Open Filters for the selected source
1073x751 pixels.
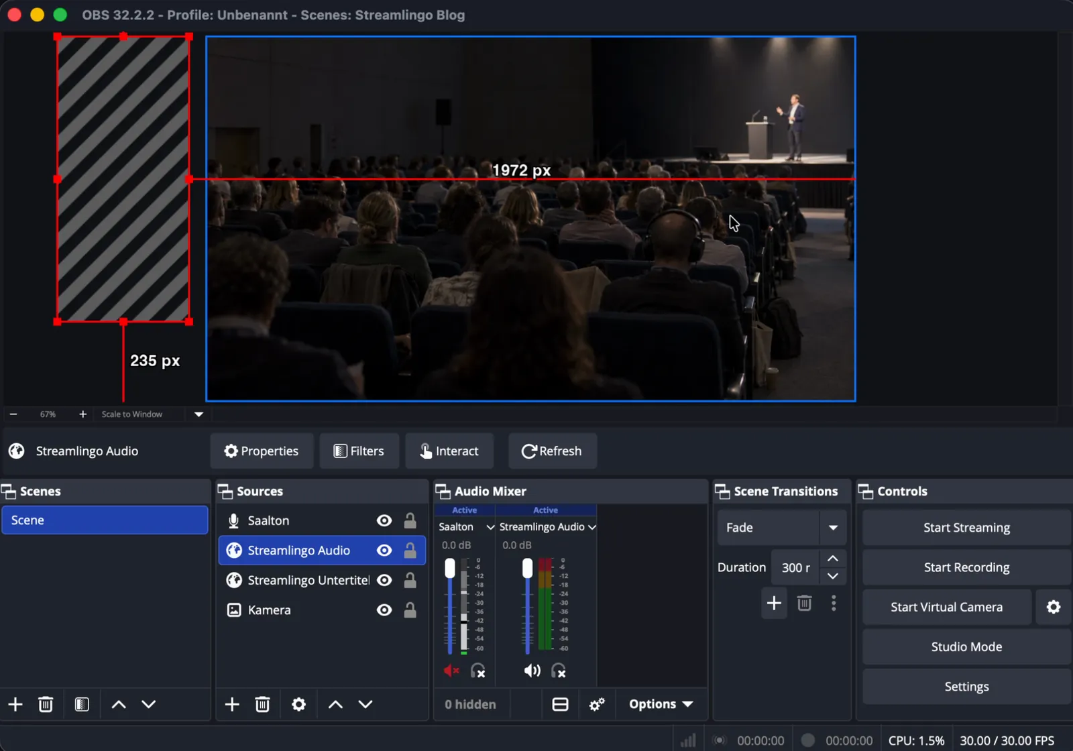tap(359, 451)
